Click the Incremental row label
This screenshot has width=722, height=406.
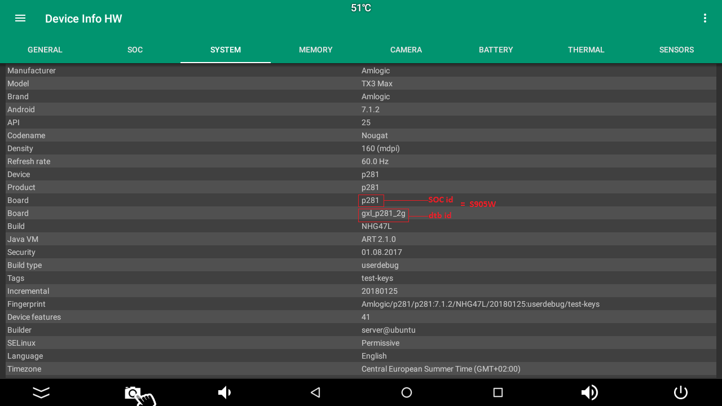pos(28,291)
